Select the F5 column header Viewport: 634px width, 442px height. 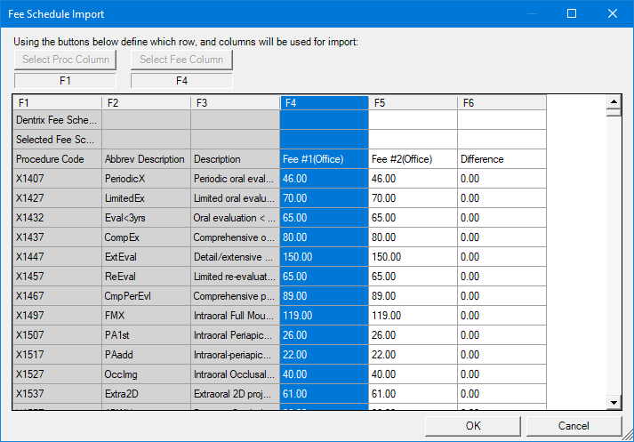tap(413, 103)
